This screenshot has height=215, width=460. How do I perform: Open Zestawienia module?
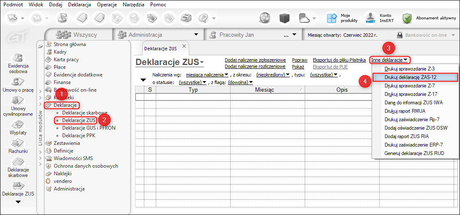(66, 143)
